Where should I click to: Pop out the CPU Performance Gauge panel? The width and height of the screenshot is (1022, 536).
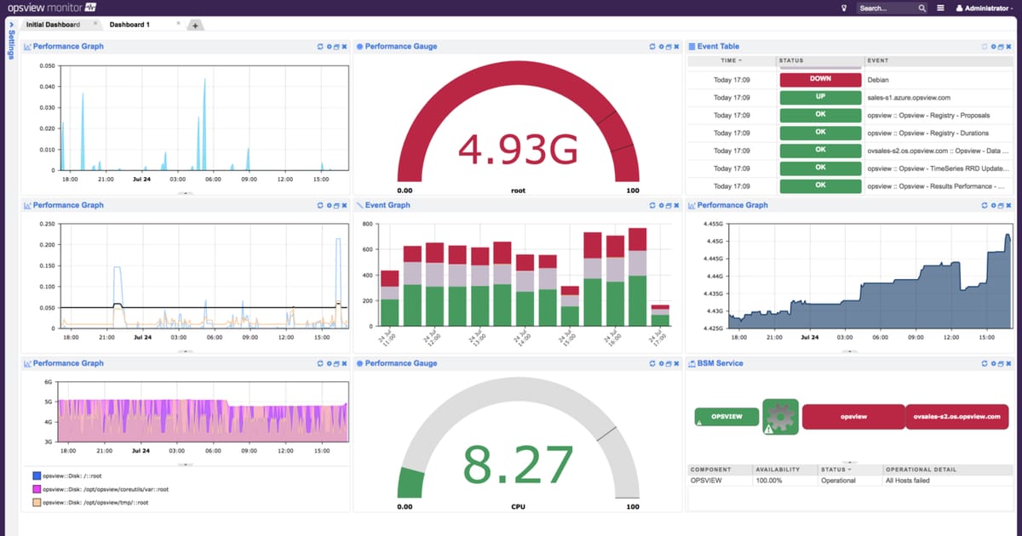click(668, 363)
